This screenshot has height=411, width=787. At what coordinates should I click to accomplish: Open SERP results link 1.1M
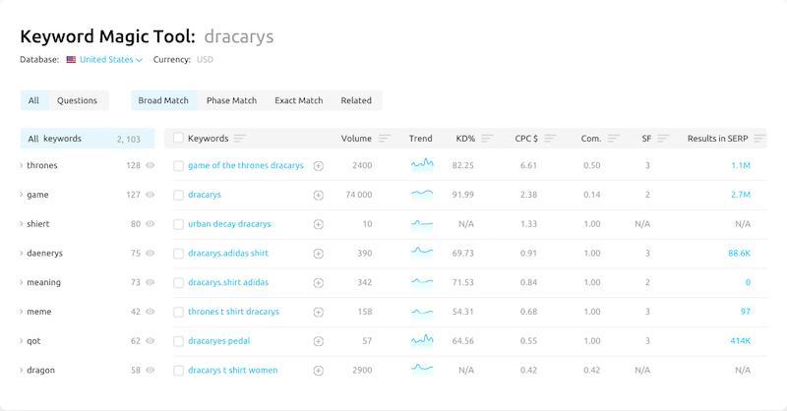click(741, 165)
